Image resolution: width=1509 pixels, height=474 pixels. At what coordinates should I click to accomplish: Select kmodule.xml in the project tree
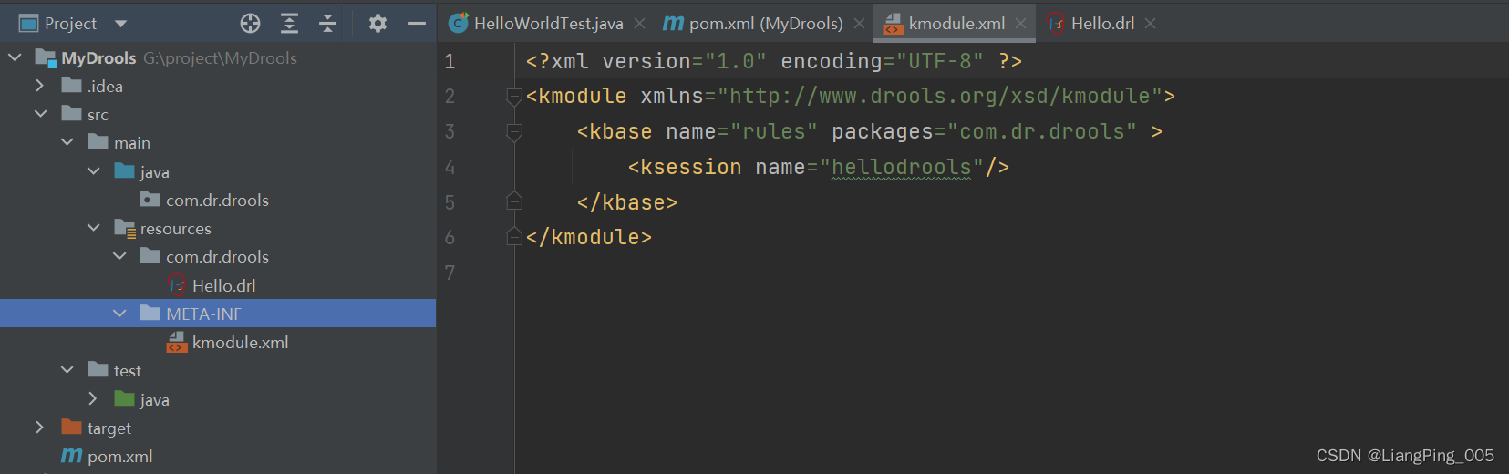coord(240,343)
